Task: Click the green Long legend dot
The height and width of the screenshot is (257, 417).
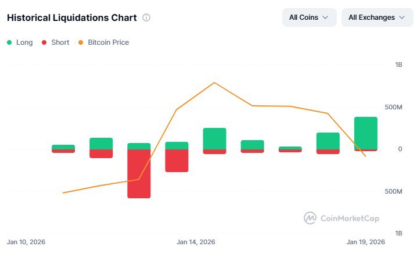Action: point(9,42)
